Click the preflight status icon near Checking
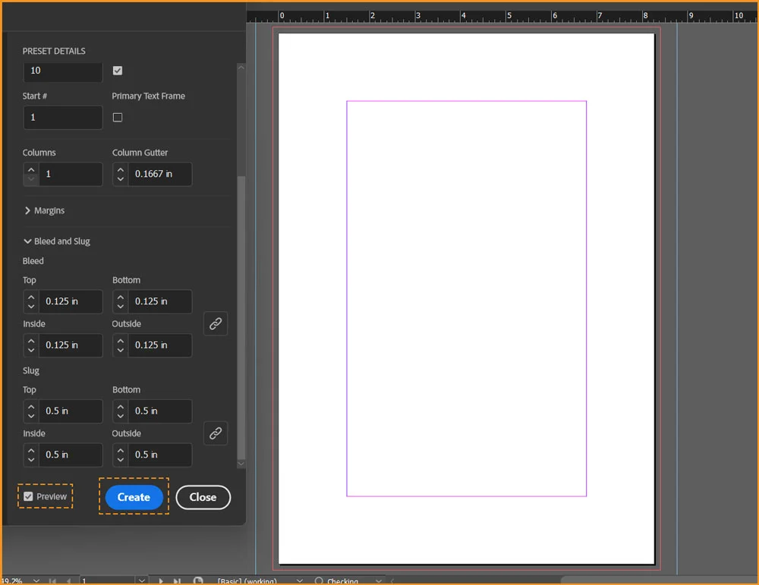This screenshot has width=759, height=585. click(320, 579)
